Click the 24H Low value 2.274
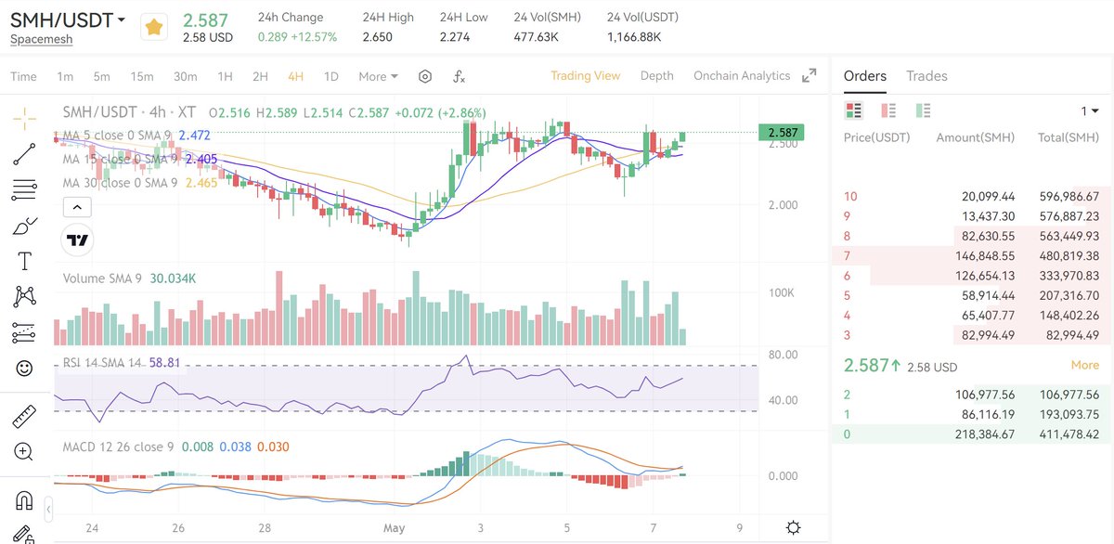This screenshot has height=544, width=1114. click(x=455, y=37)
